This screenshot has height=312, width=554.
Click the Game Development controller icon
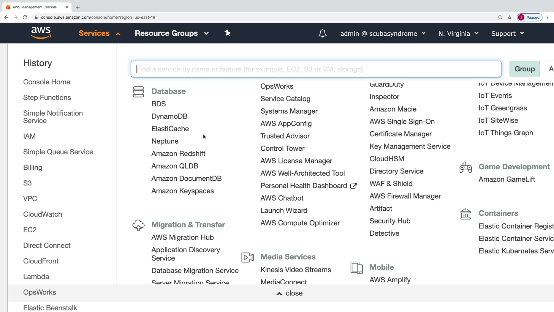click(466, 167)
